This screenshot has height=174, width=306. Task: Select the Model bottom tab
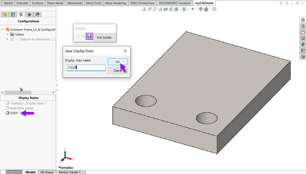[x=30, y=172]
